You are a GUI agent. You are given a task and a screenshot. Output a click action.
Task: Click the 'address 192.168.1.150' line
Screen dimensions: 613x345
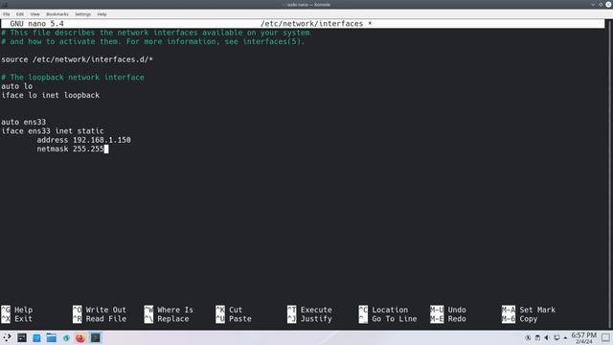coord(83,140)
